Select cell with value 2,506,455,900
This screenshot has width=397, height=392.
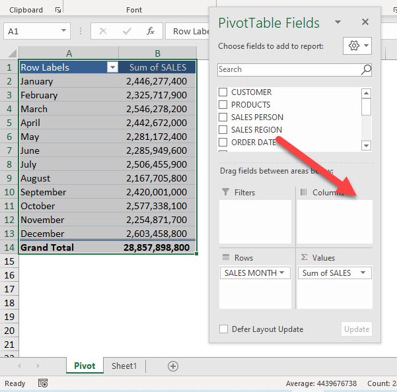pyautogui.click(x=157, y=164)
